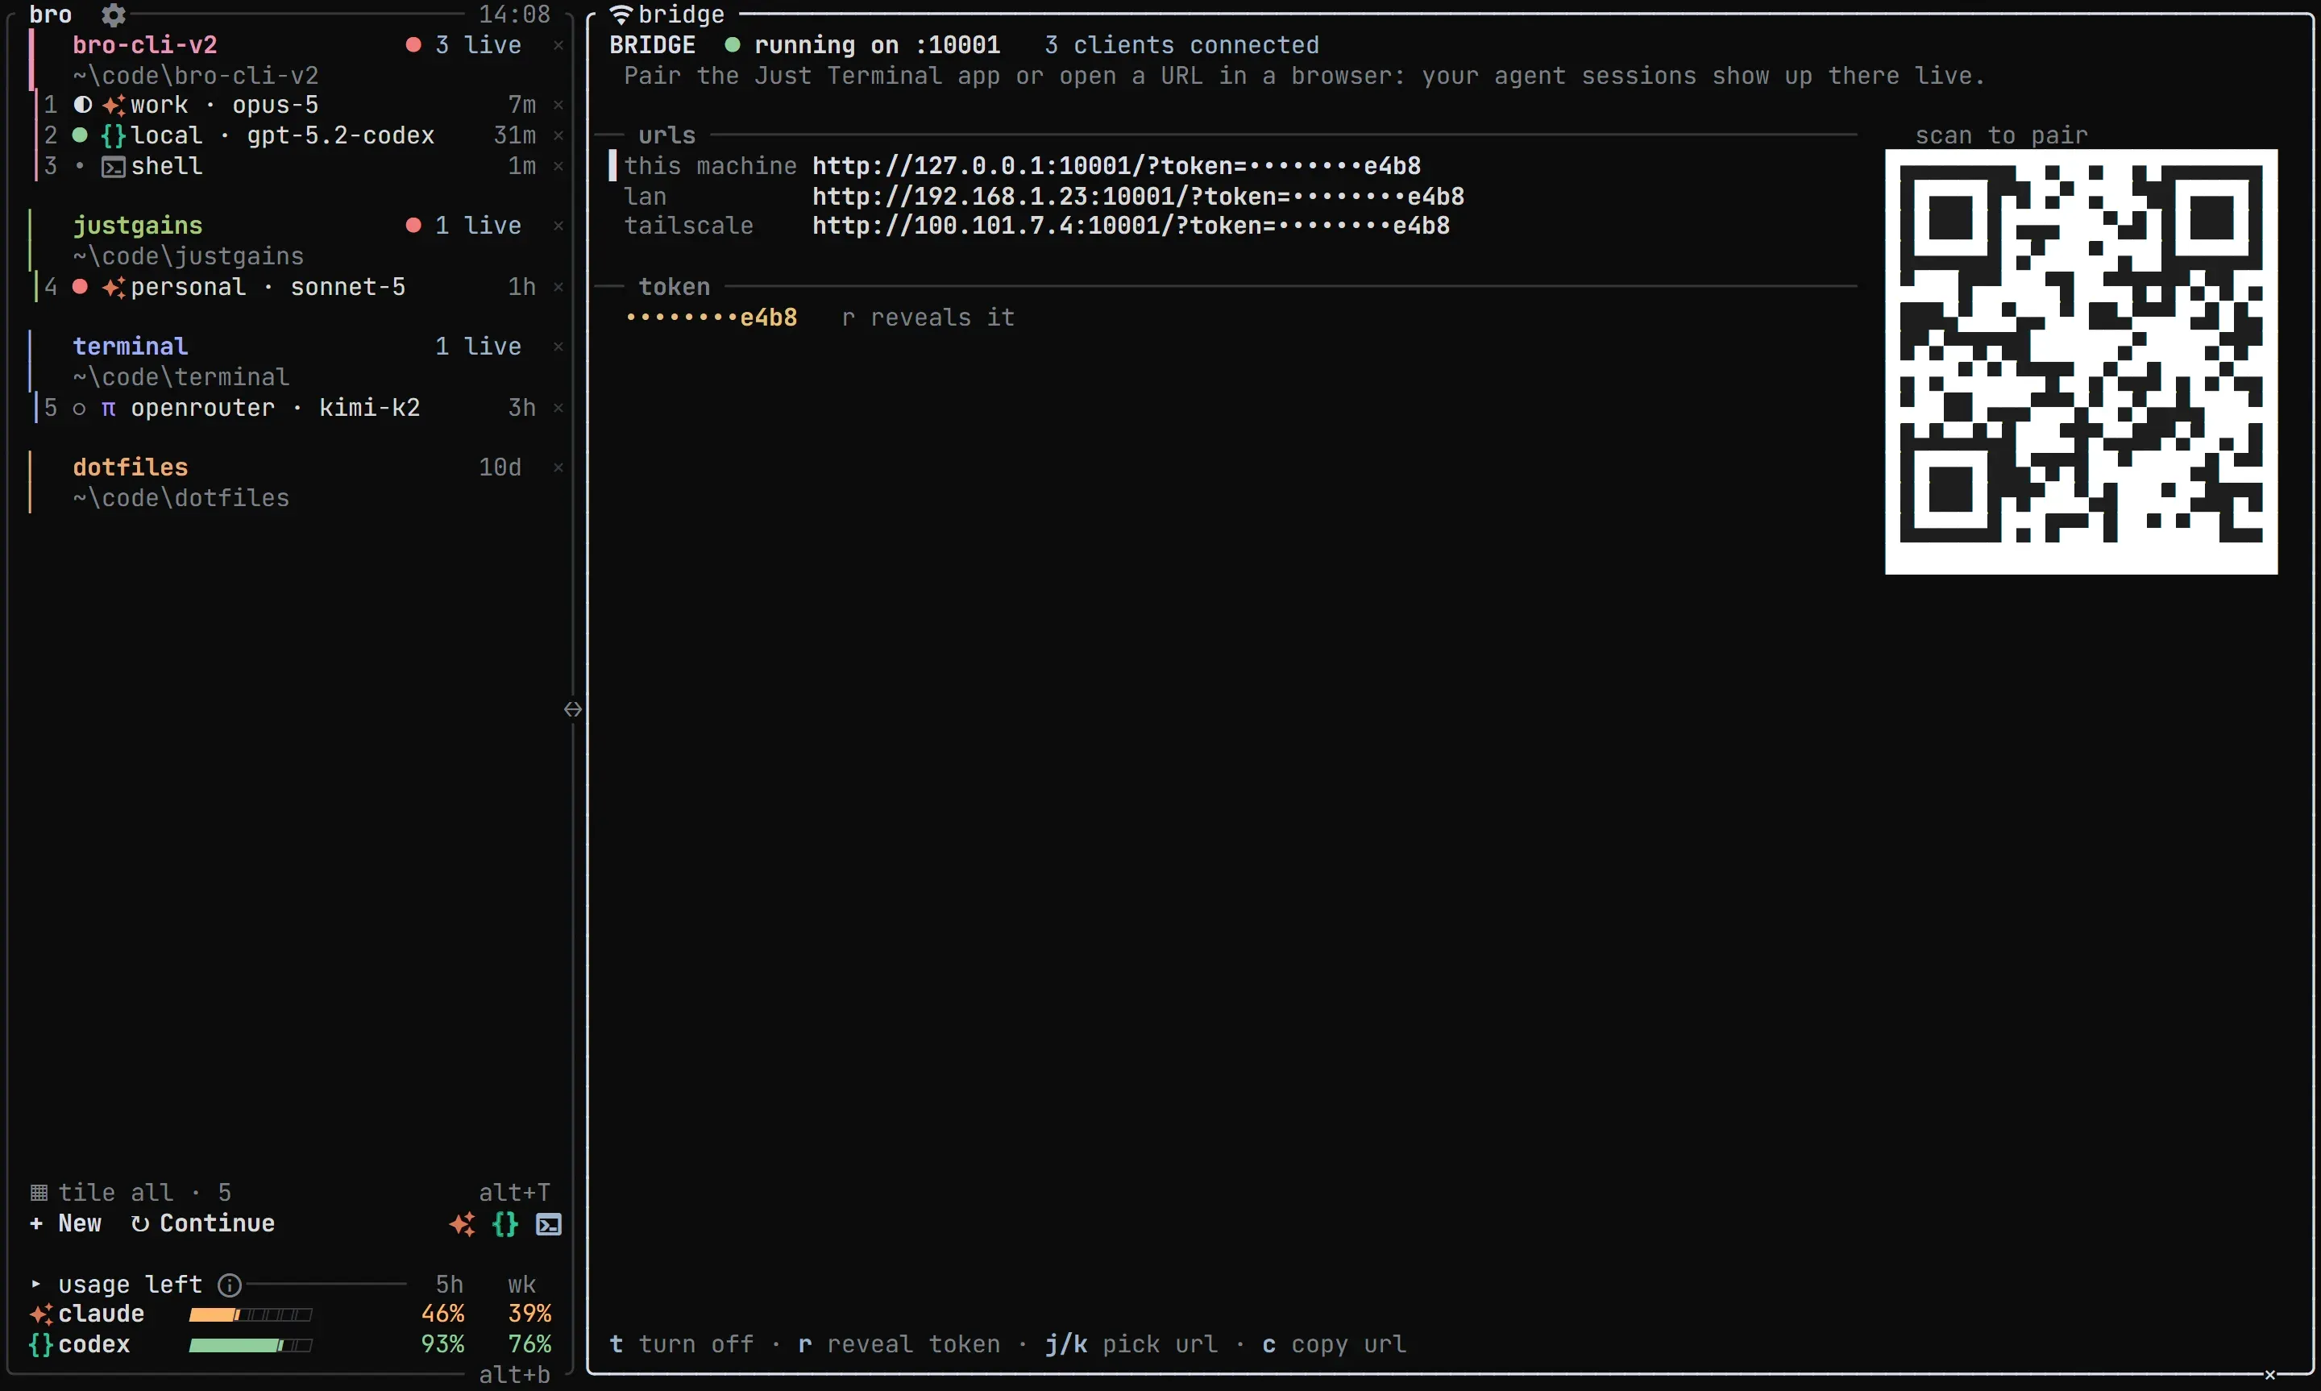
Task: Click the + New button
Action: pos(65,1223)
